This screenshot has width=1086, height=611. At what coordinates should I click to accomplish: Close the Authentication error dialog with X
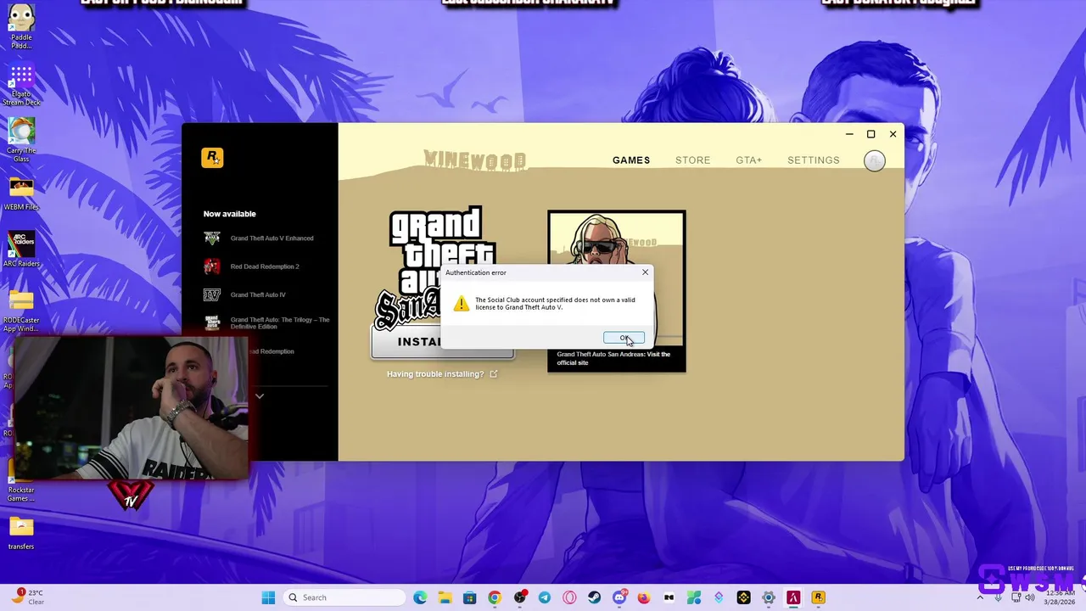pyautogui.click(x=645, y=272)
